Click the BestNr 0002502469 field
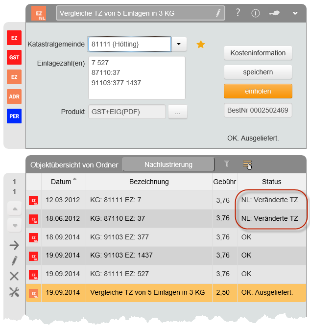This screenshot has width=310, height=328. click(258, 110)
